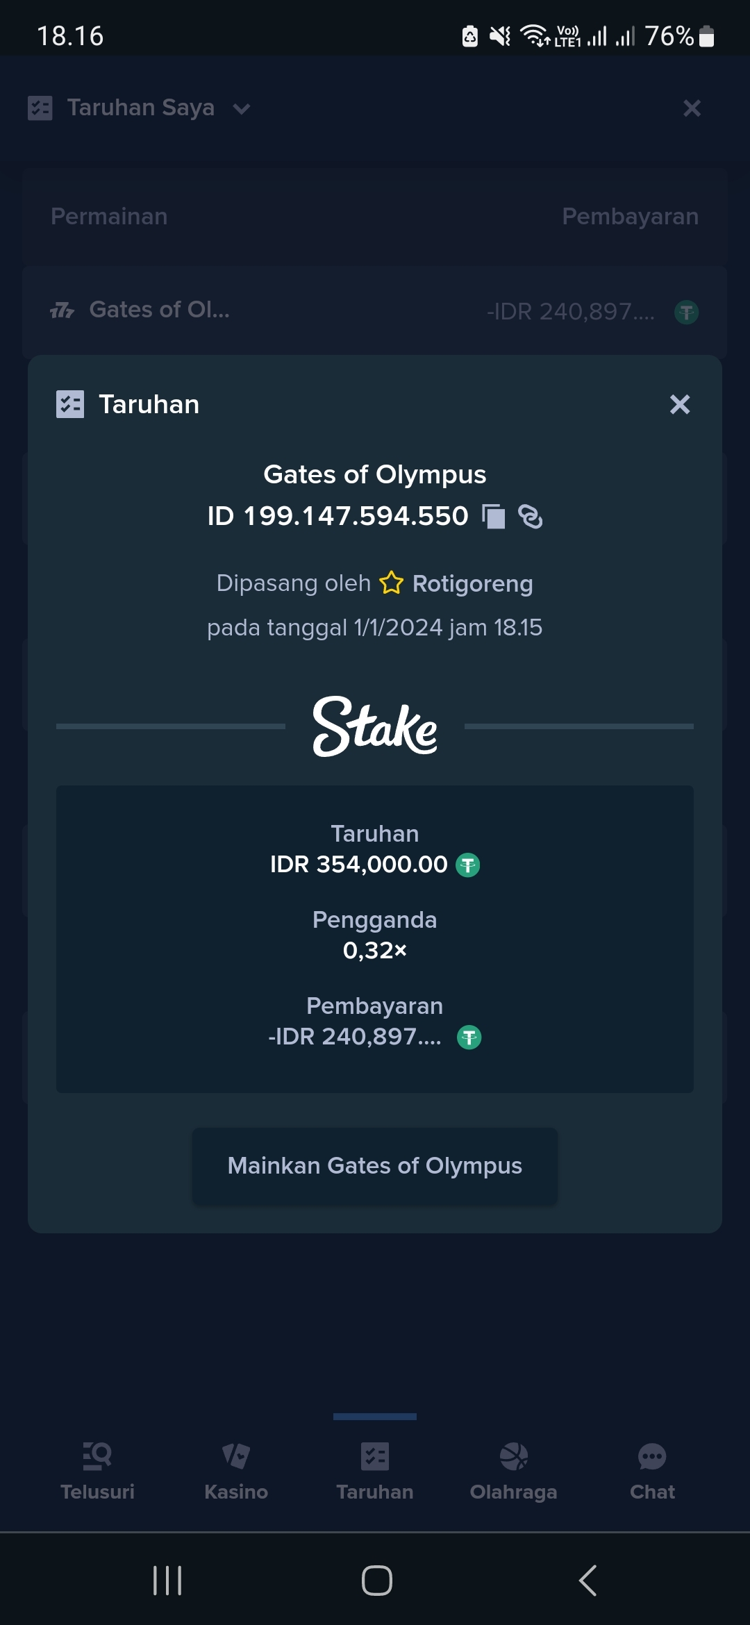The image size is (750, 1625).
Task: Copy the bet link icon
Action: pos(531,517)
